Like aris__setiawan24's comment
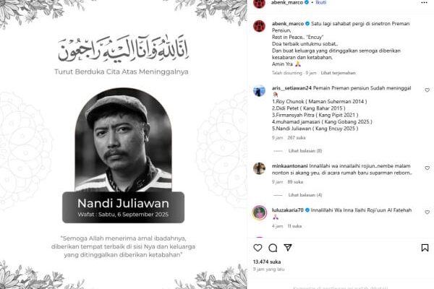Image resolution: width=434 pixels, height=289 pixels. [427, 90]
